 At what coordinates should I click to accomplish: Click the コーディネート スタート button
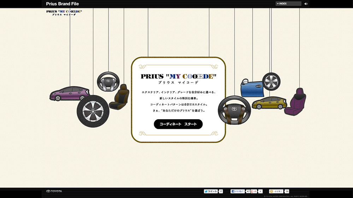(x=178, y=124)
